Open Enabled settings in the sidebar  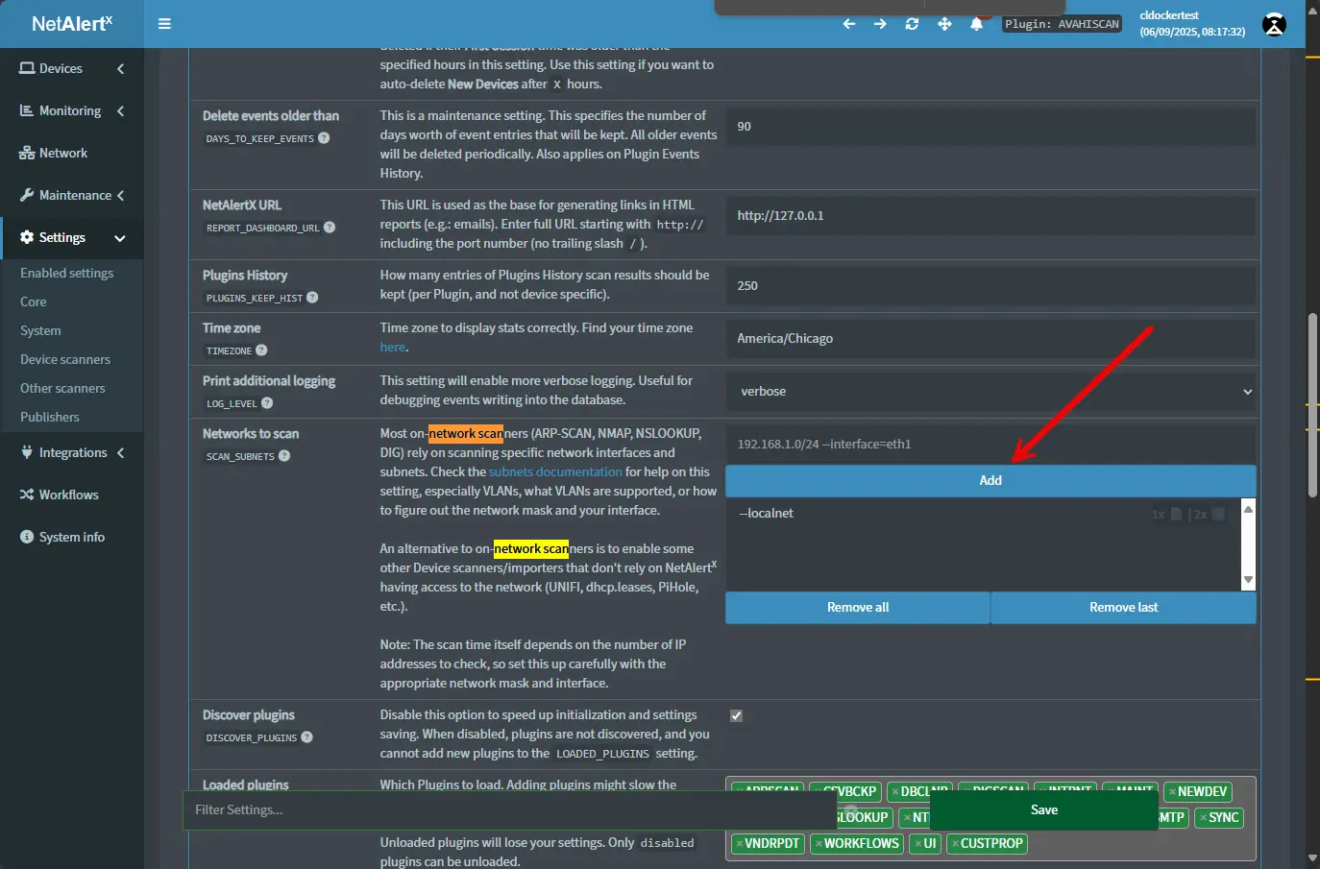click(67, 274)
